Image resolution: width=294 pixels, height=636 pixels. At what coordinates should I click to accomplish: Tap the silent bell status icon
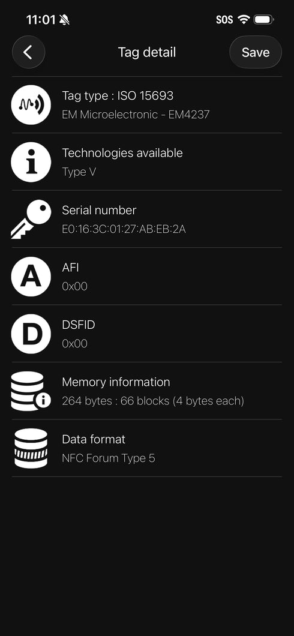(64, 19)
